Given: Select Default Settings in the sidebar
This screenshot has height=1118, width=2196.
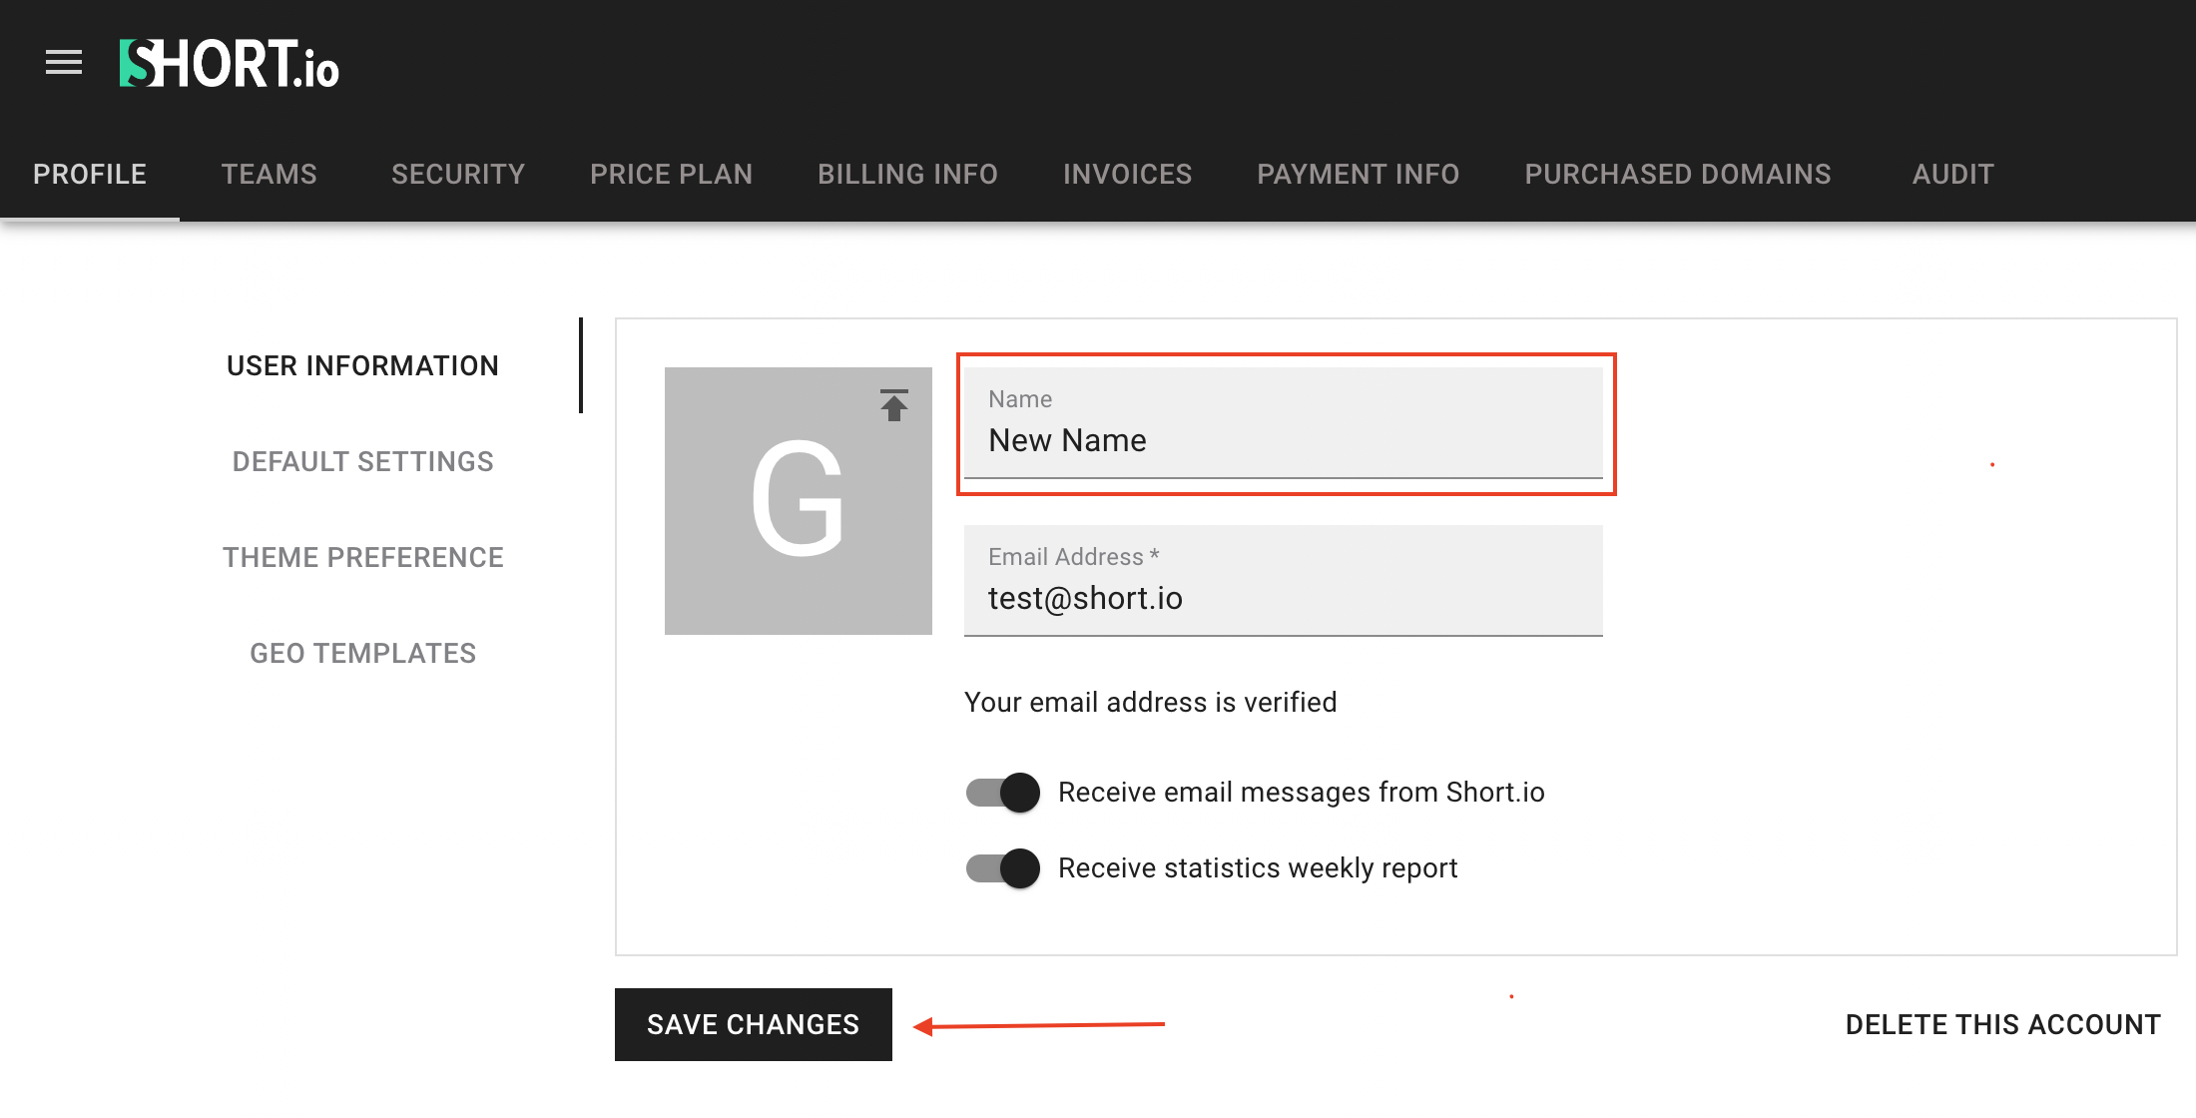Looking at the screenshot, I should coord(362,462).
